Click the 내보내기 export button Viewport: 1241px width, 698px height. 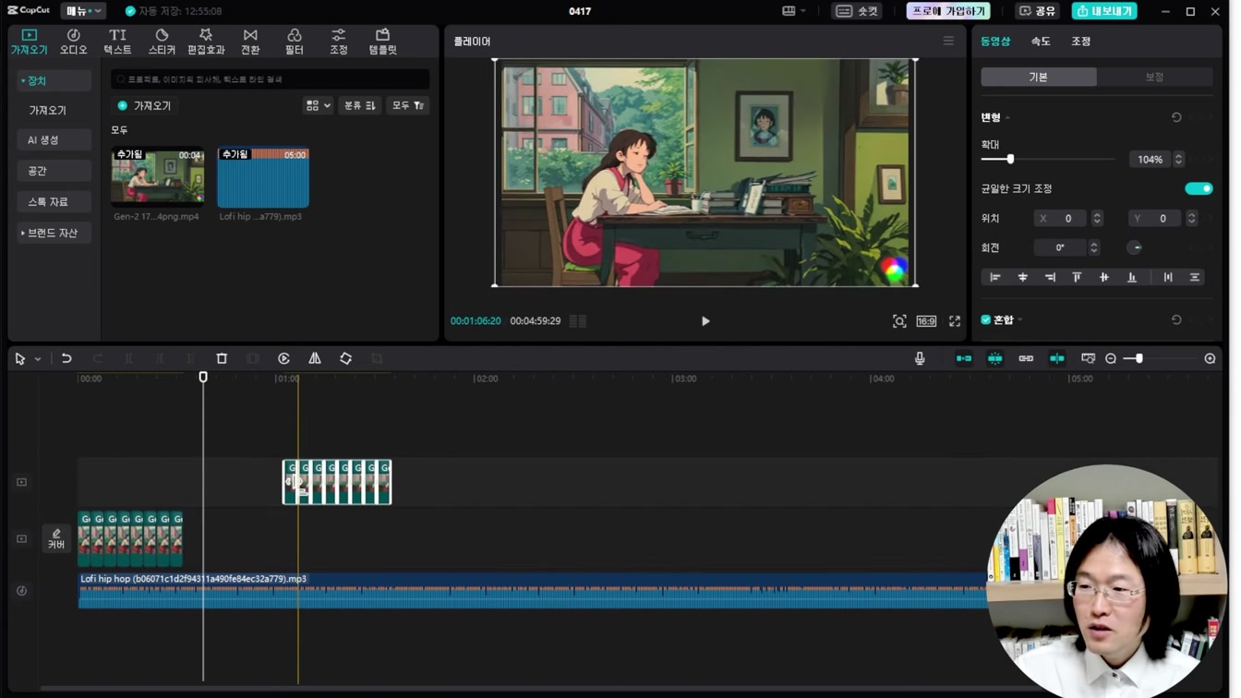[1104, 11]
